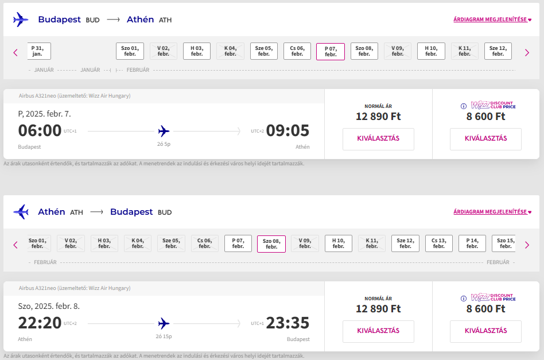Show return price chart via Árdiagram megjelenítése
This screenshot has height=360, width=544.
point(492,212)
